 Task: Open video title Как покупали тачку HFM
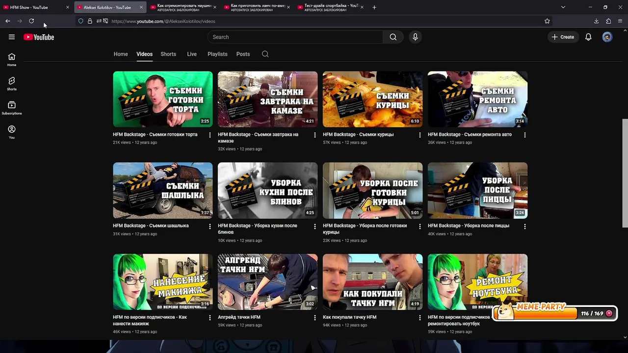coord(349,317)
